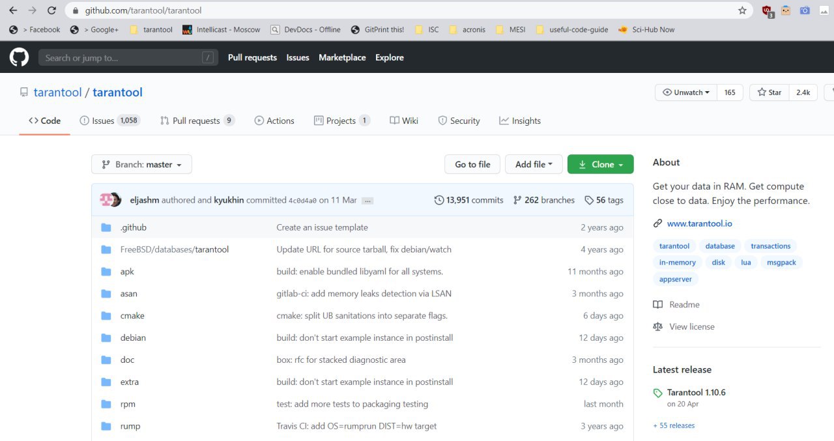Screen dimensions: 834x441
Task: Click the folder icon next to rump
Action: pyautogui.click(x=106, y=426)
